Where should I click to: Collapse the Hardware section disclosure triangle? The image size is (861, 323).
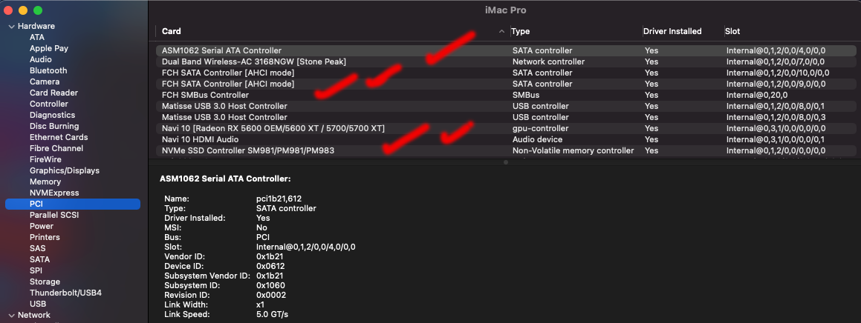tap(10, 26)
